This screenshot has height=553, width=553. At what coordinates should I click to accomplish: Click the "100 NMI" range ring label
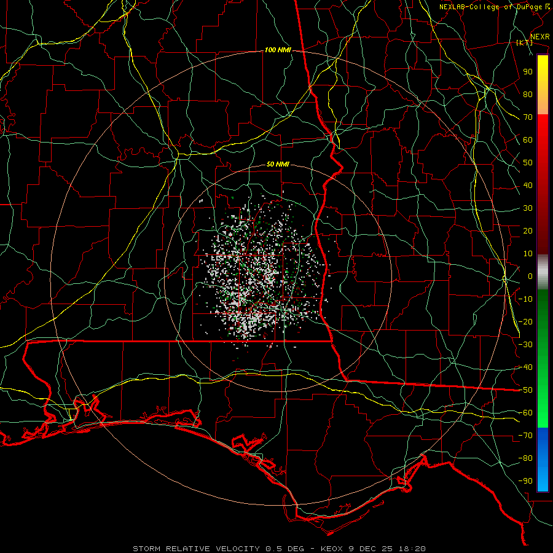pyautogui.click(x=278, y=50)
